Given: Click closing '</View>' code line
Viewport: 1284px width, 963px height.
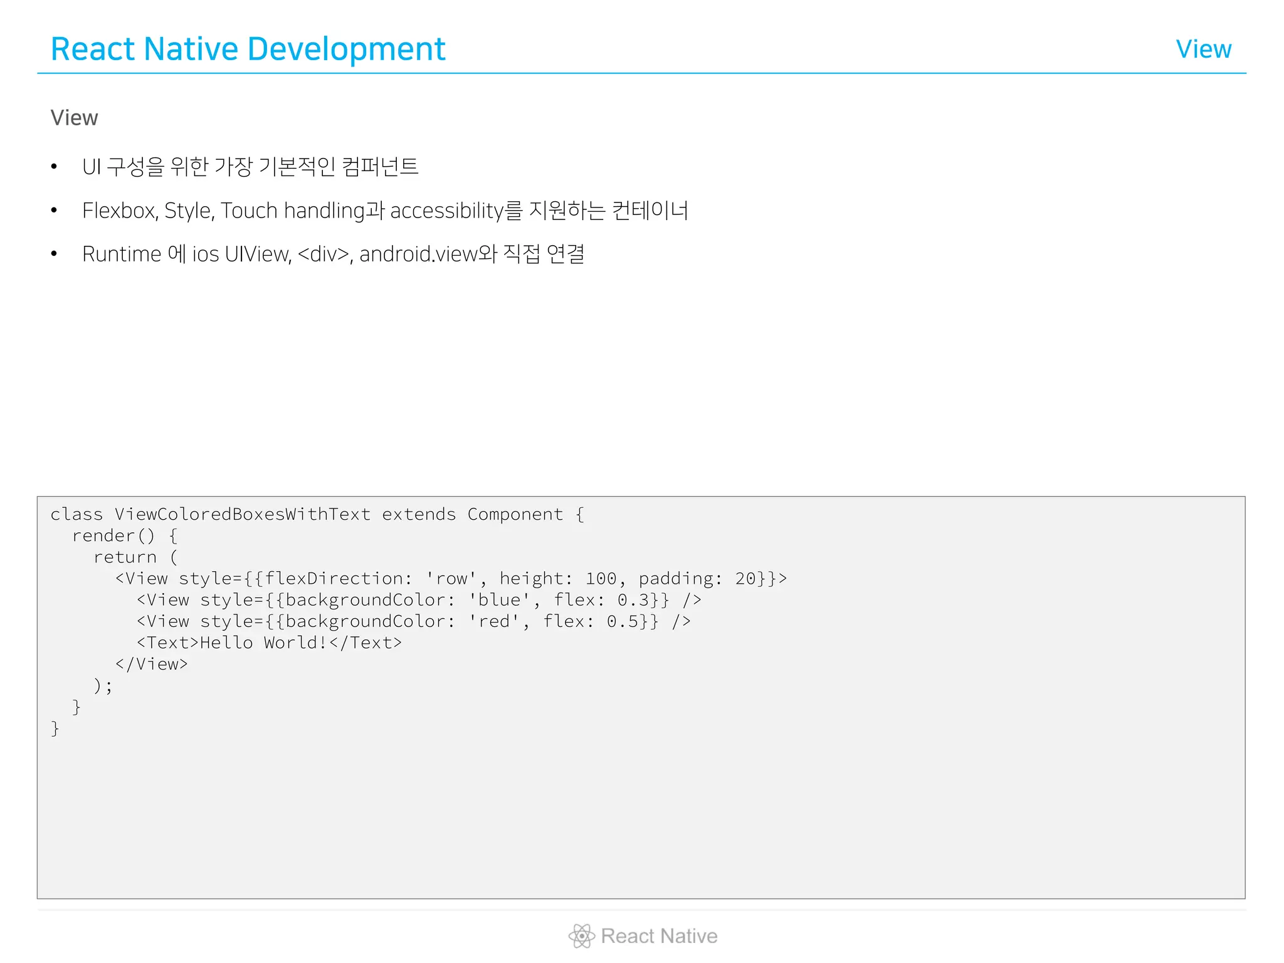Looking at the screenshot, I should coord(151,664).
